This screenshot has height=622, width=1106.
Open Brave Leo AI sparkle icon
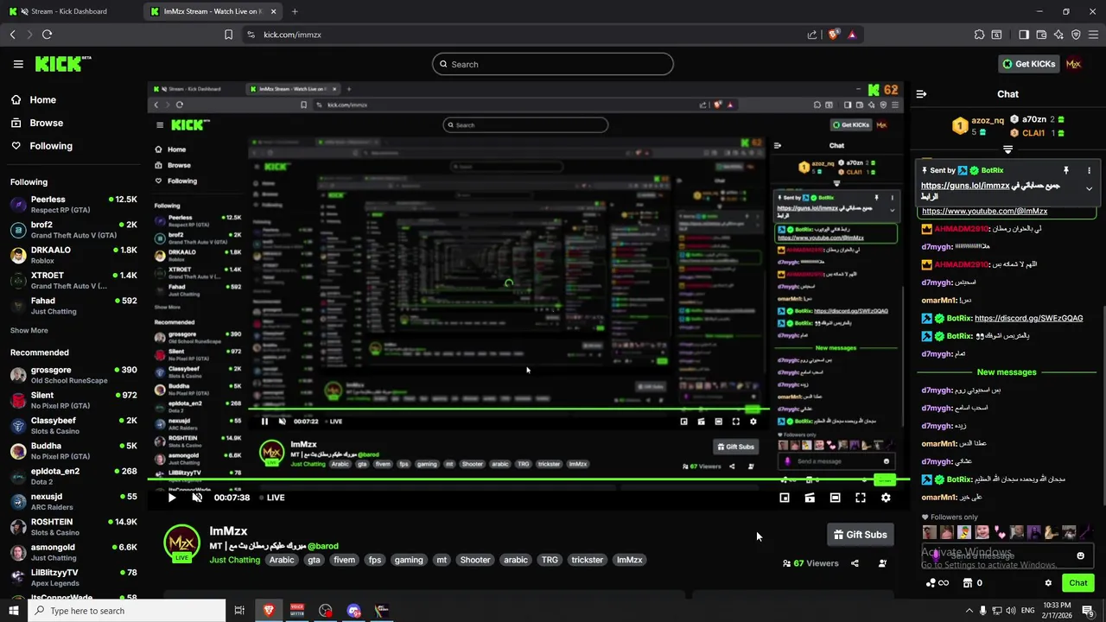[x=1058, y=35]
